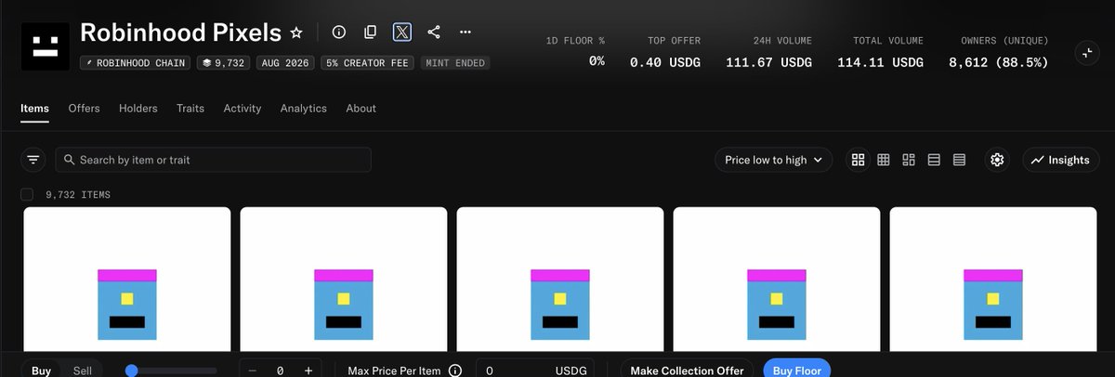The height and width of the screenshot is (377, 1115).
Task: Switch to Buy mode
Action: (42, 370)
